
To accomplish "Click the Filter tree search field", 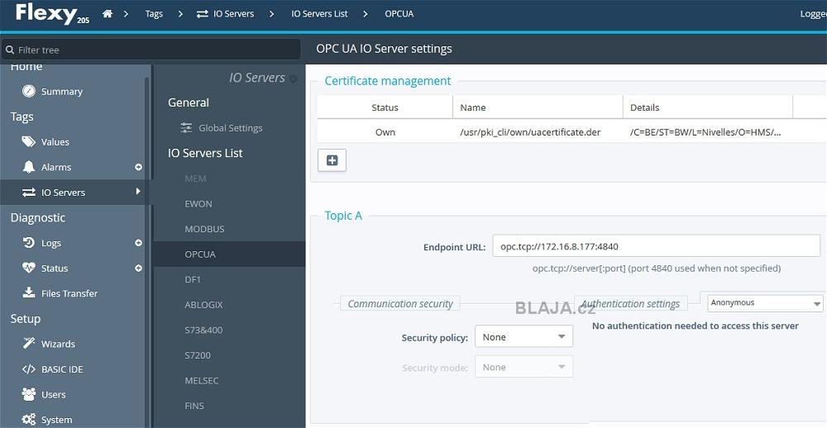I will [151, 50].
